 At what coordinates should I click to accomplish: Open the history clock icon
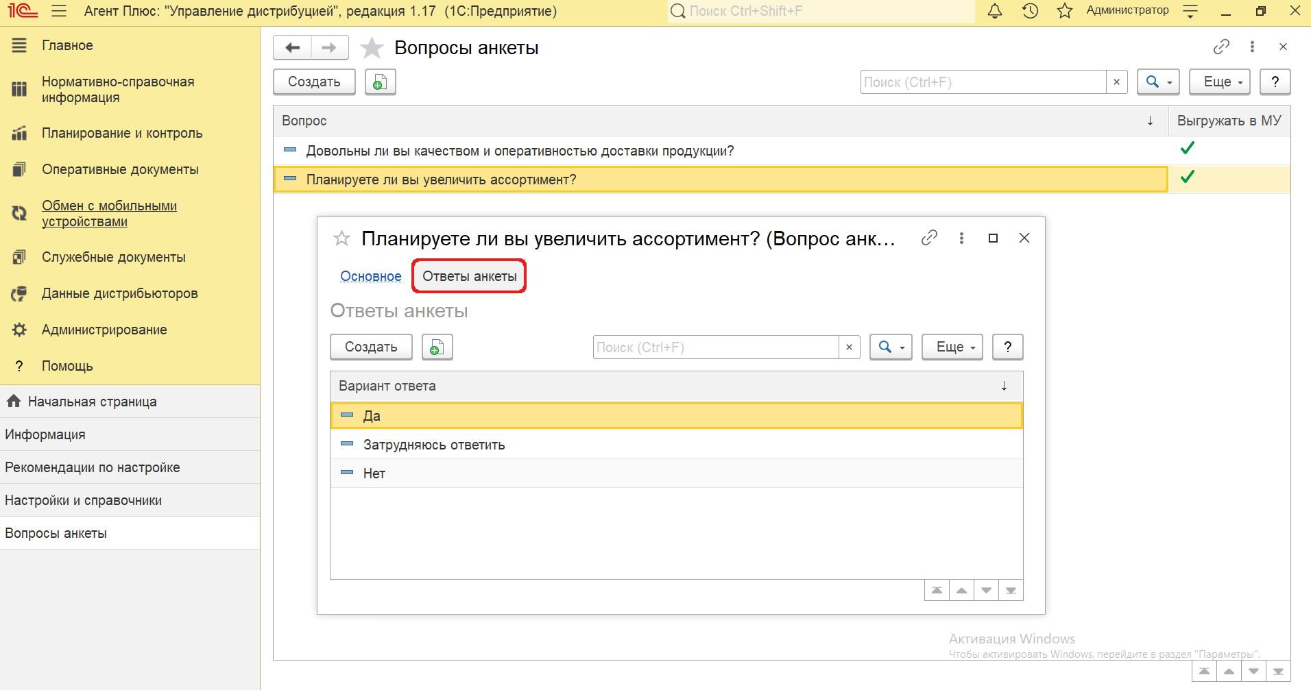click(x=1030, y=11)
